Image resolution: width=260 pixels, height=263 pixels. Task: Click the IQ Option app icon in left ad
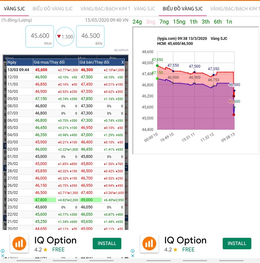(x=19, y=243)
